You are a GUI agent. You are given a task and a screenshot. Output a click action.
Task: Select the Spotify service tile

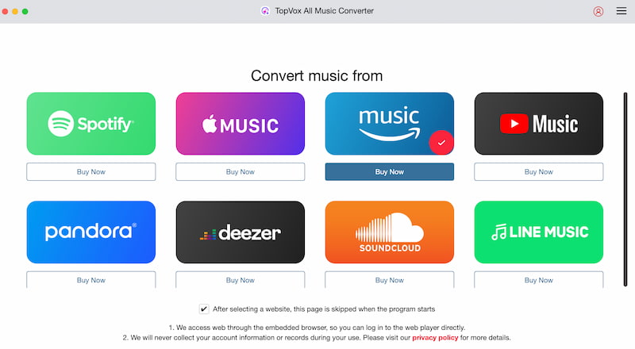point(91,124)
